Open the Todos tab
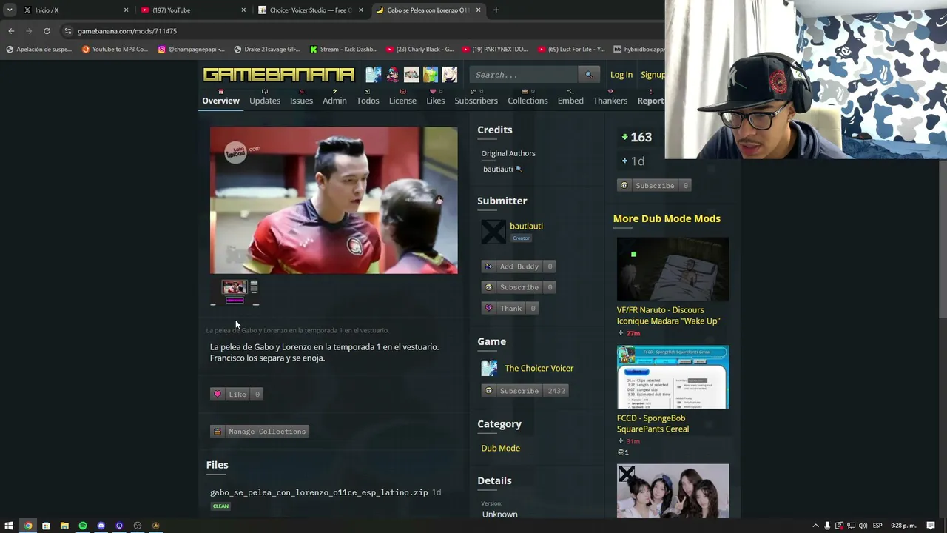The width and height of the screenshot is (947, 533). tap(368, 101)
